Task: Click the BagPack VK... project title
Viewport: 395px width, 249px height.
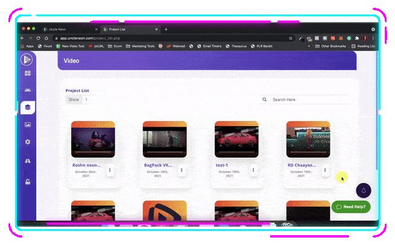Action: click(158, 165)
